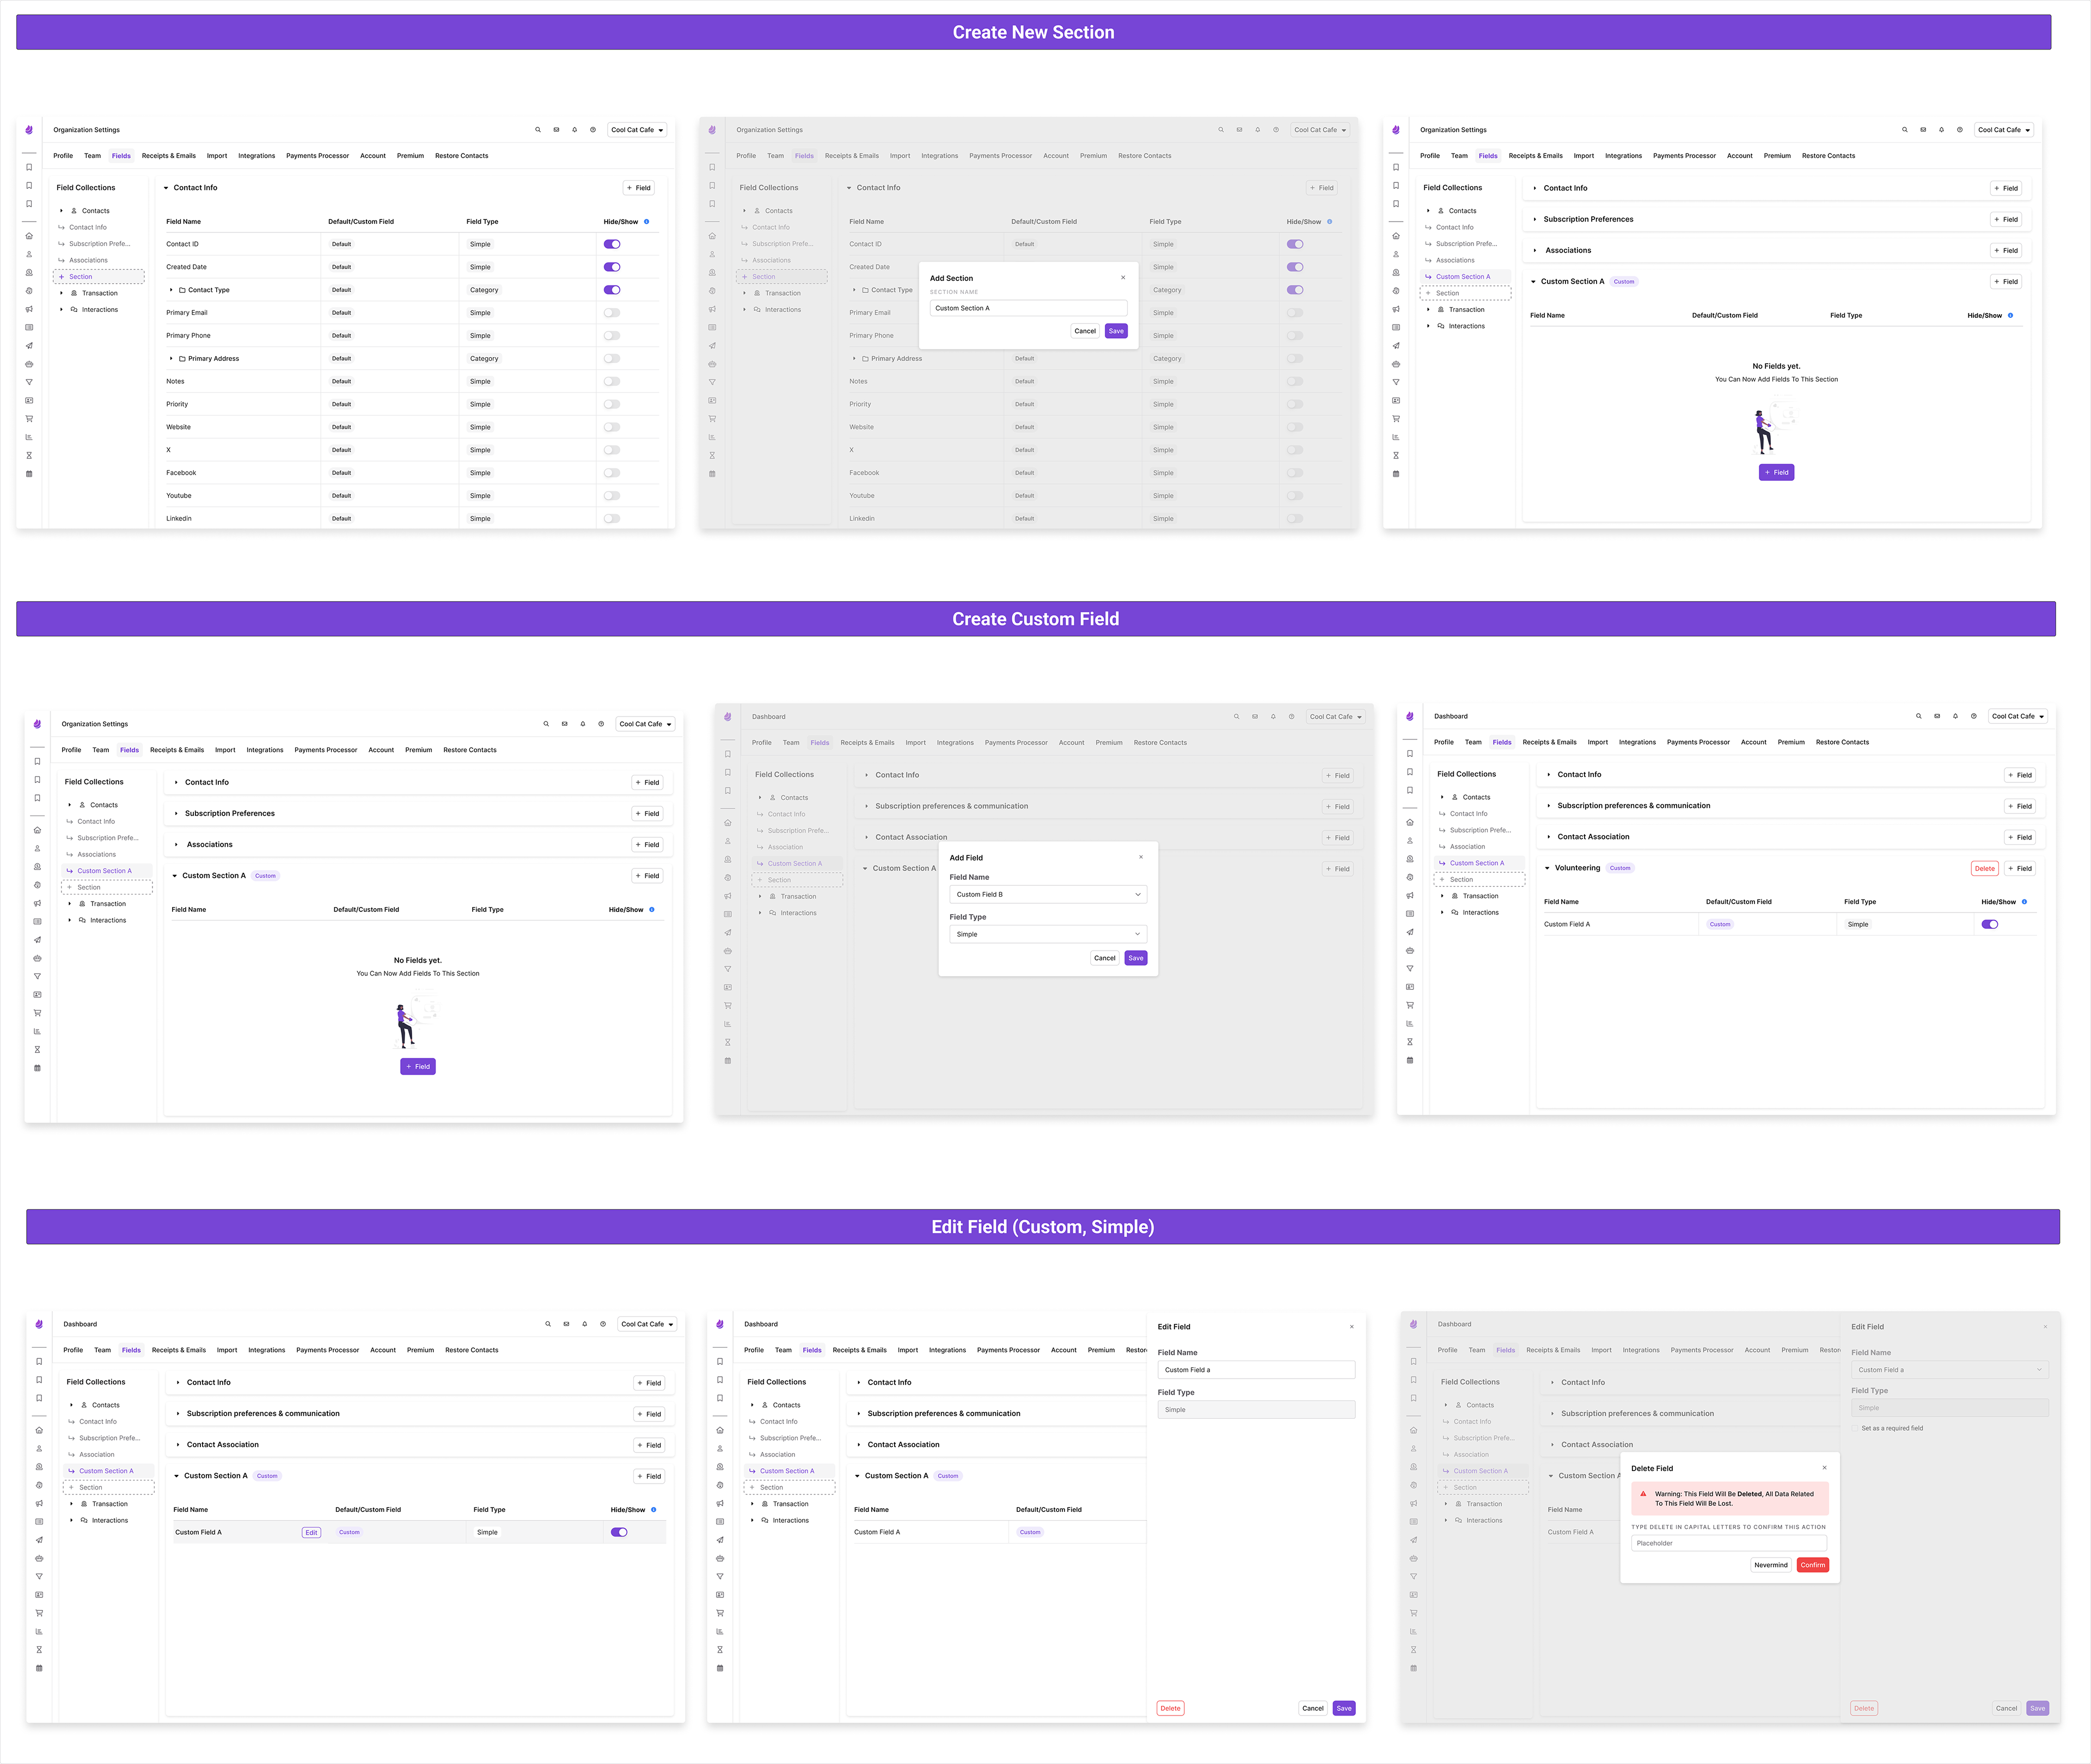Click the red warning triangle icon
The width and height of the screenshot is (2091, 1764).
click(x=1643, y=1494)
